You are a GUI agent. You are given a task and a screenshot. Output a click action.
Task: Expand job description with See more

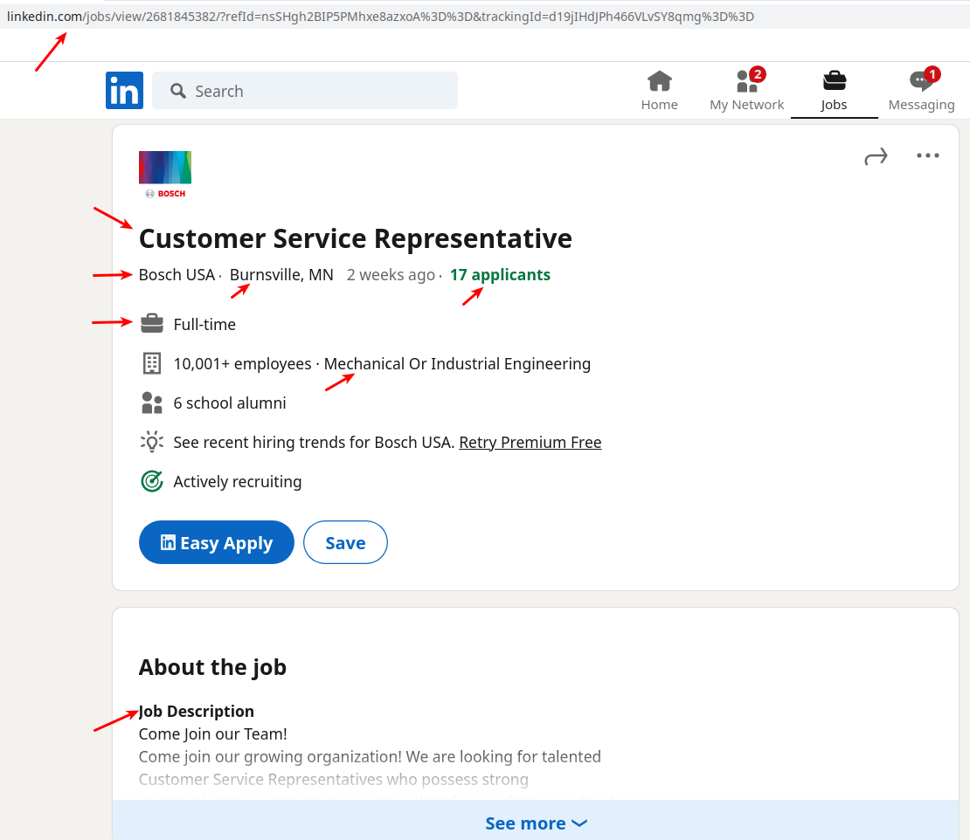(x=536, y=823)
